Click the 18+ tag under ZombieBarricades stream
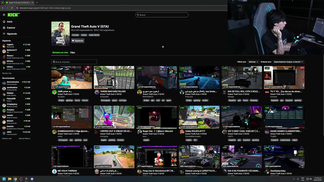The image size is (324, 182). [195, 140]
